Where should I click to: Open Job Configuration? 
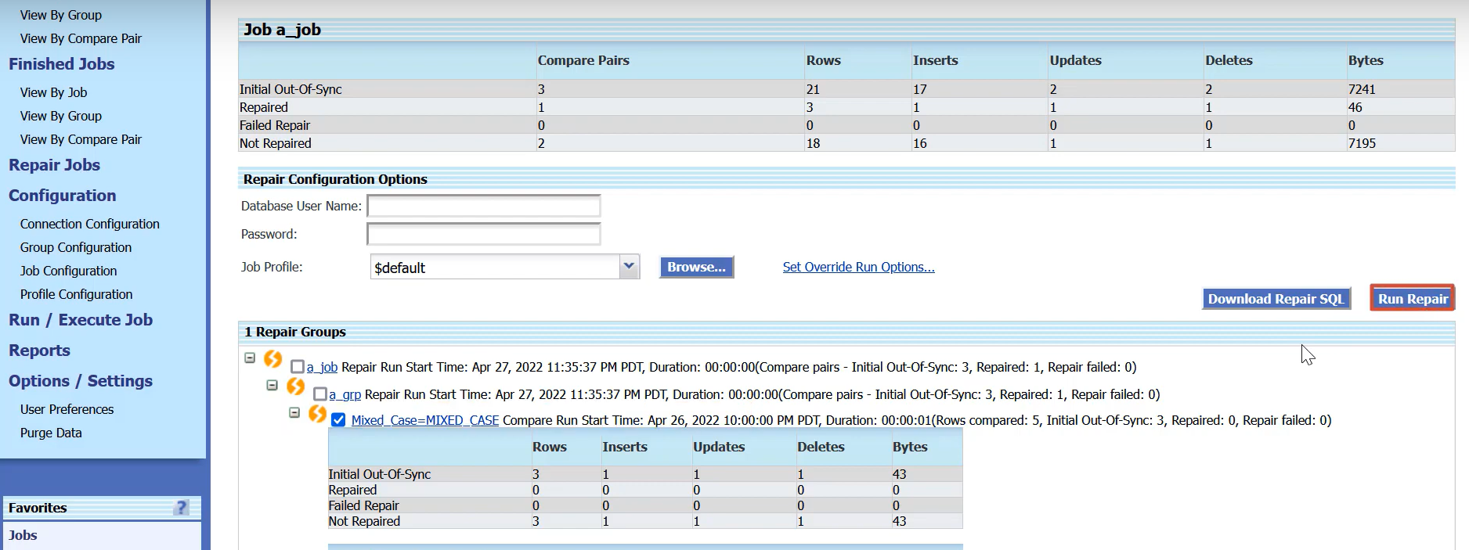pos(68,271)
